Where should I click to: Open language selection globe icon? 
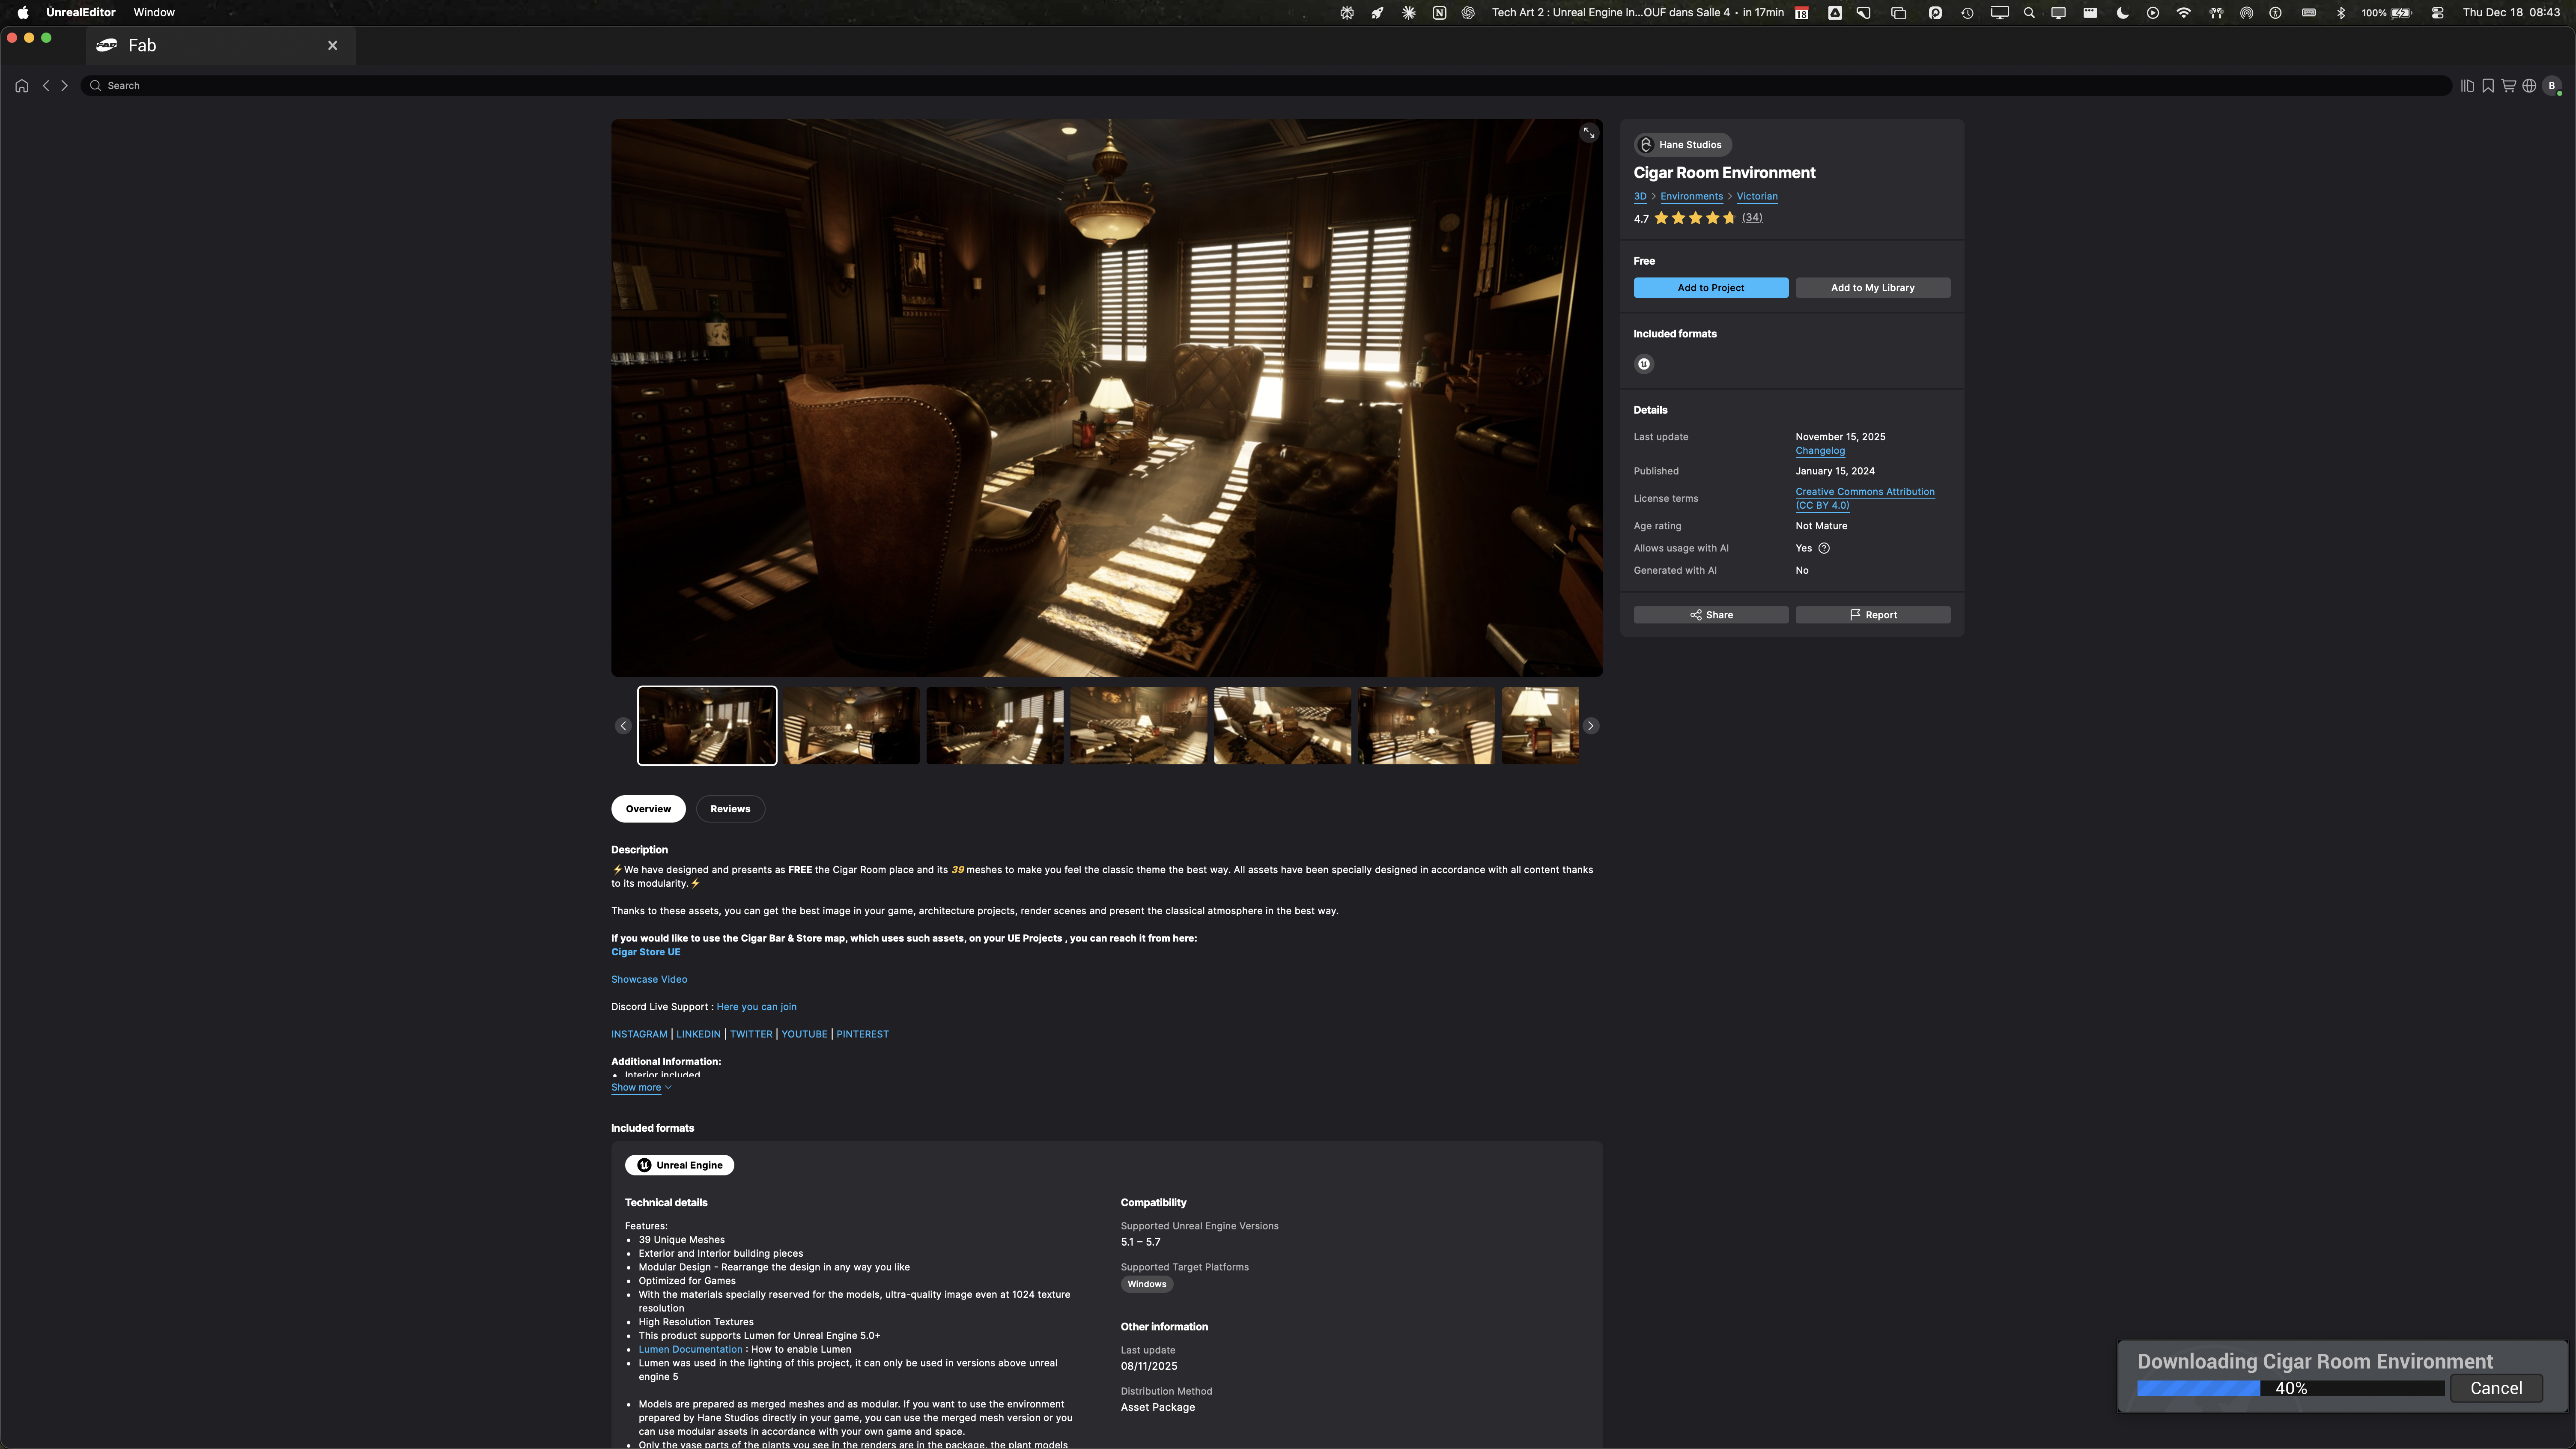point(2529,86)
